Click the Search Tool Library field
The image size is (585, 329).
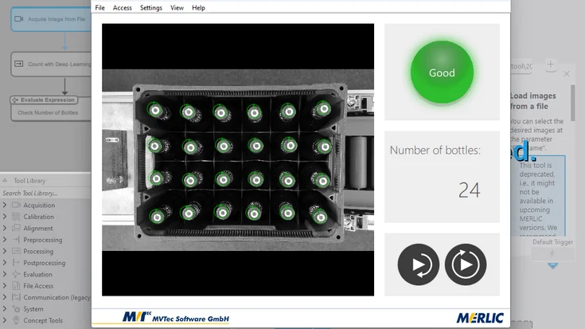click(x=44, y=194)
